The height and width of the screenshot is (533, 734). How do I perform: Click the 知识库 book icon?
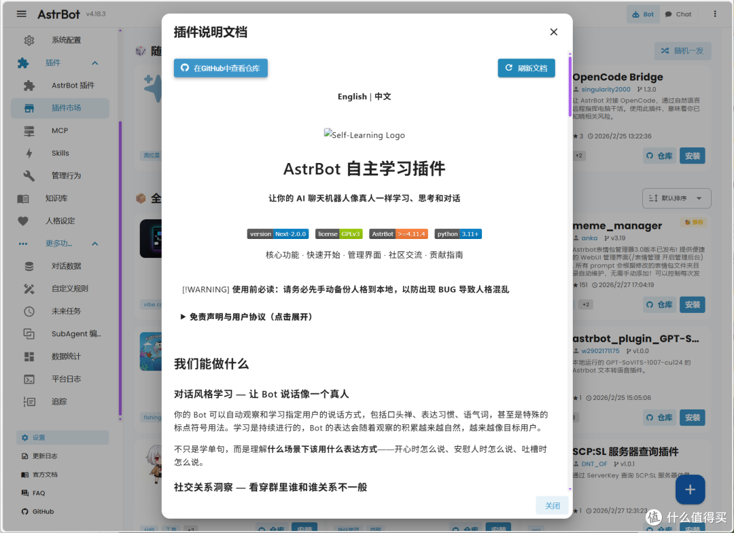tap(23, 198)
